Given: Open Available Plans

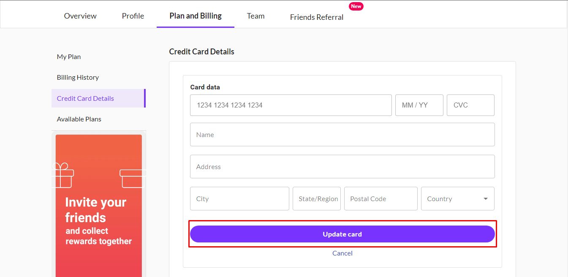Looking at the screenshot, I should [x=79, y=119].
